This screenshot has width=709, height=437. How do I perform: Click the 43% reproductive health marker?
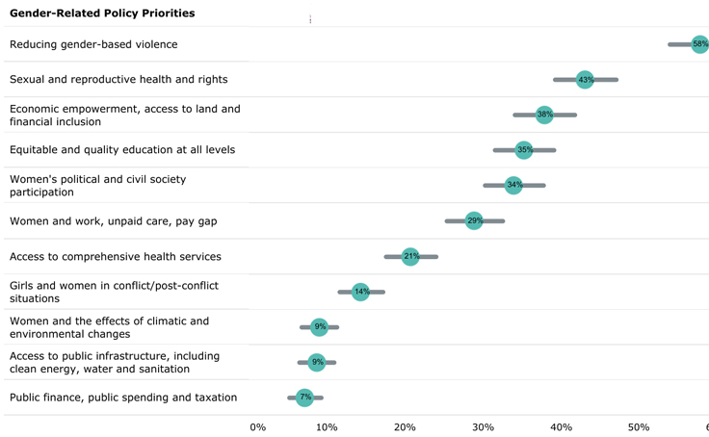[x=585, y=80]
